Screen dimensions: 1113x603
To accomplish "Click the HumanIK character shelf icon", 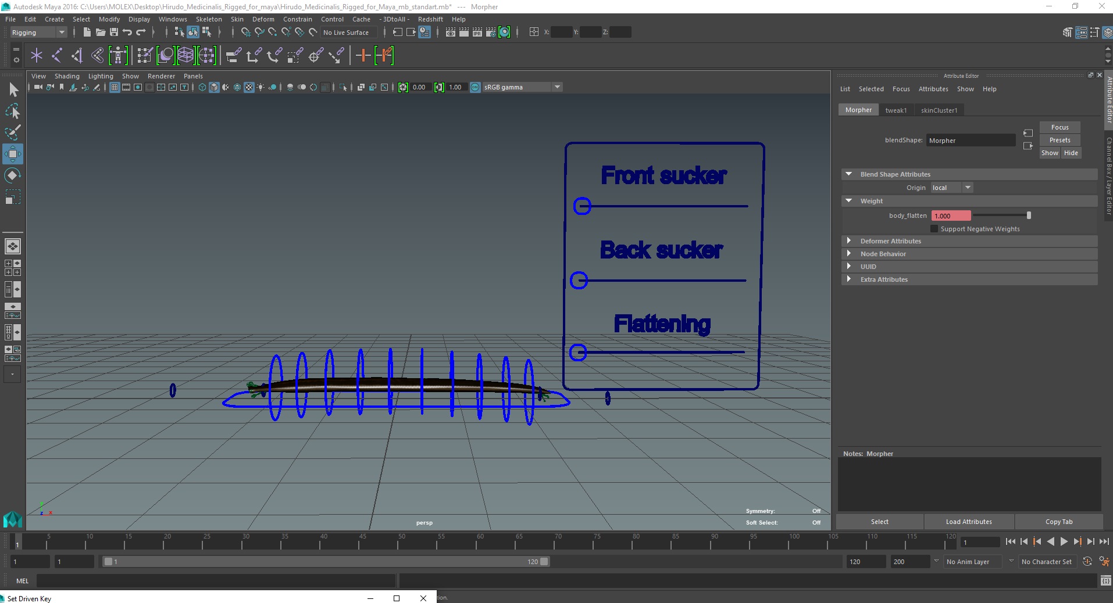I will (x=118, y=56).
